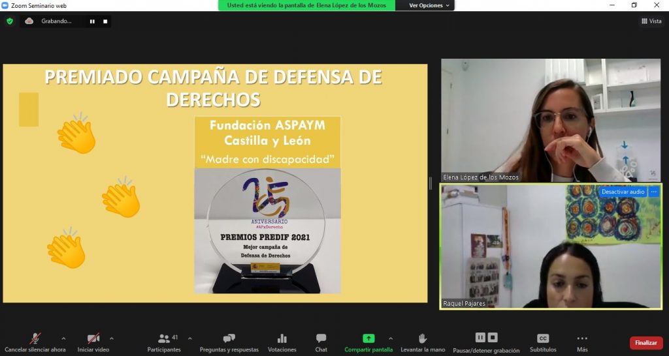Expand the participants options arrow
Screen dimensions: 669x356
click(x=190, y=338)
